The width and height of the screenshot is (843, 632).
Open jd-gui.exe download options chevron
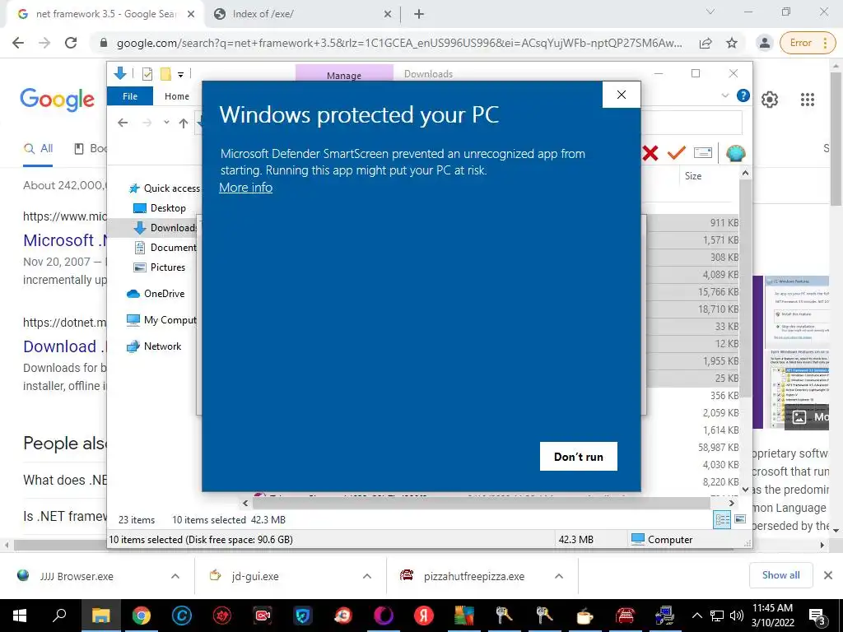(x=367, y=576)
